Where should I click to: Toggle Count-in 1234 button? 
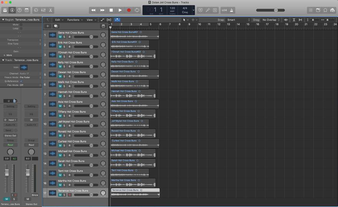pyautogui.click(x=224, y=10)
